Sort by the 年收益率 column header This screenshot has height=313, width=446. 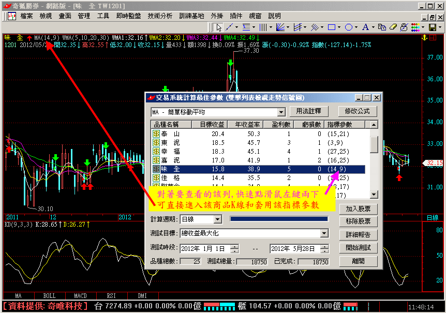coord(245,125)
